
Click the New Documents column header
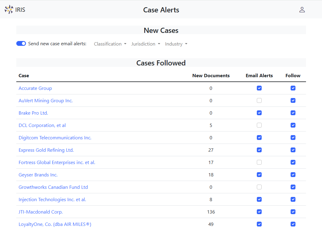click(x=211, y=75)
